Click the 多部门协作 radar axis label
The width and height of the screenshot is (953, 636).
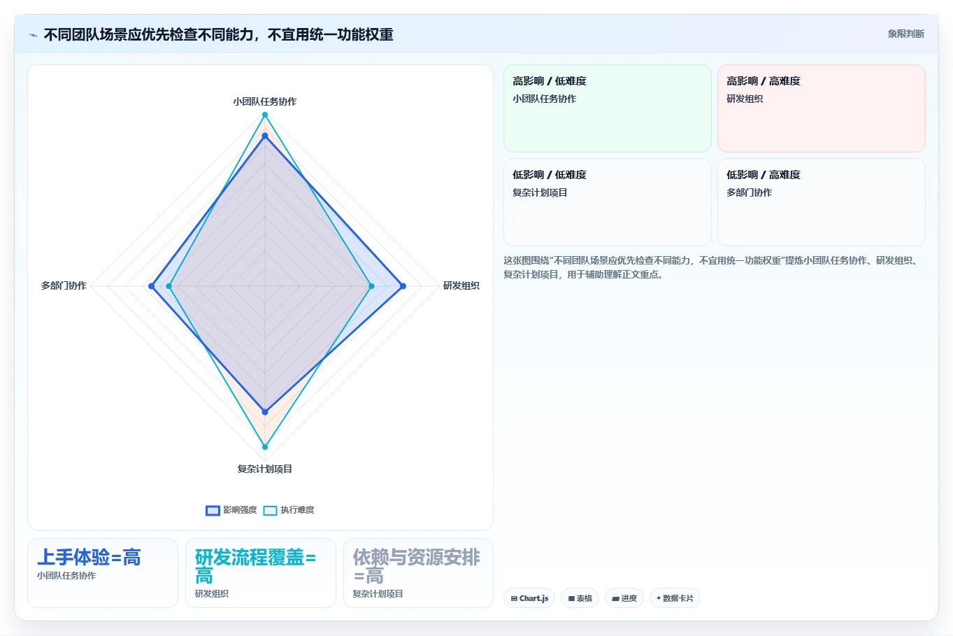pos(64,285)
